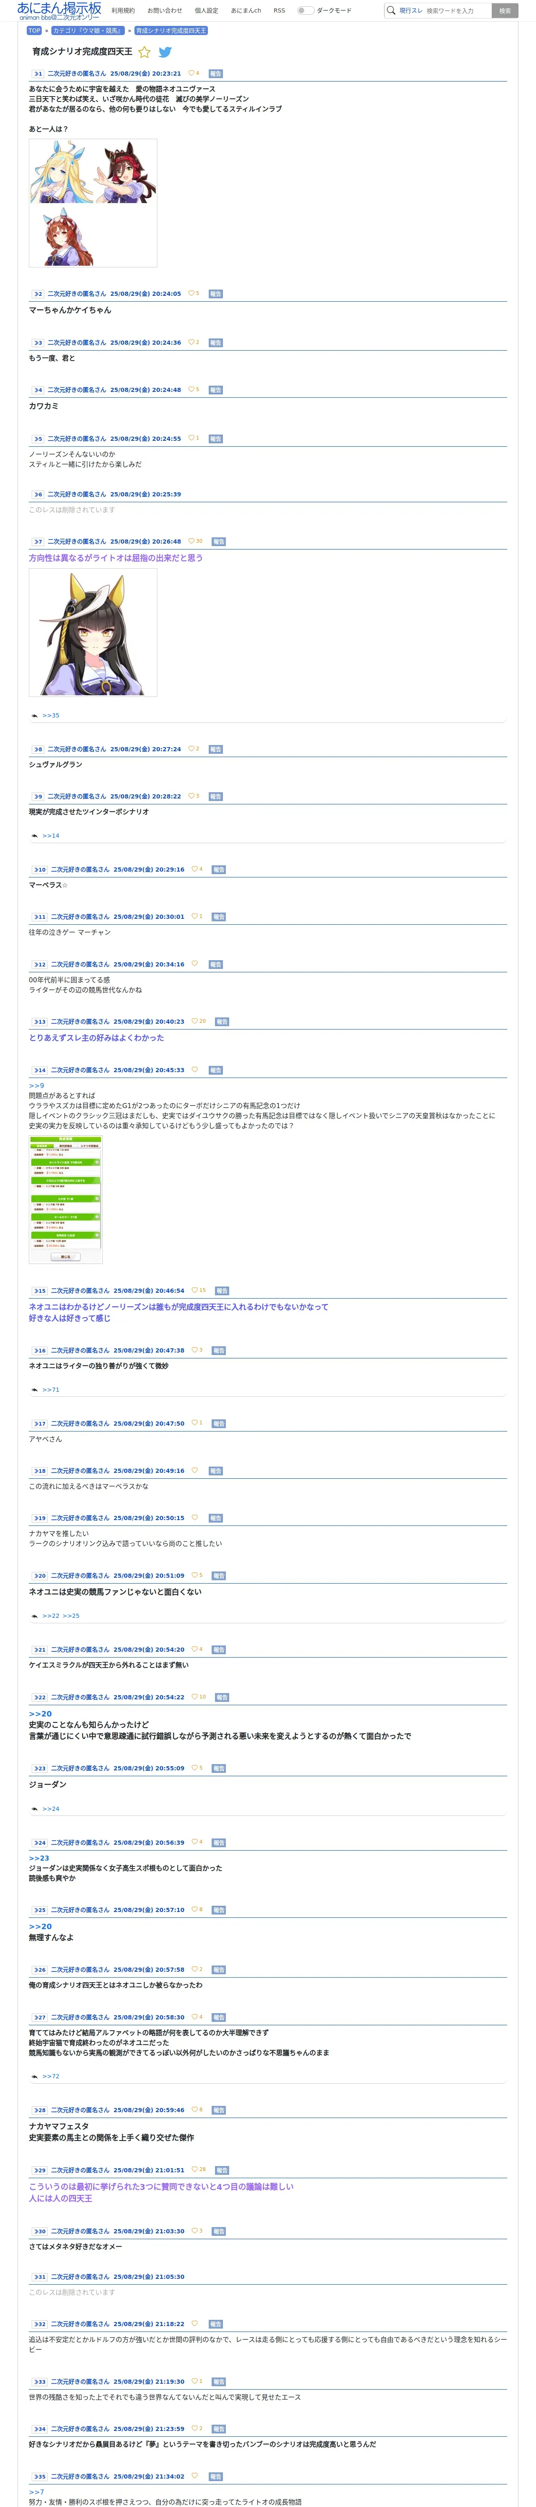Like post 29 with its heart icon
This screenshot has width=536, height=2507.
195,2169
